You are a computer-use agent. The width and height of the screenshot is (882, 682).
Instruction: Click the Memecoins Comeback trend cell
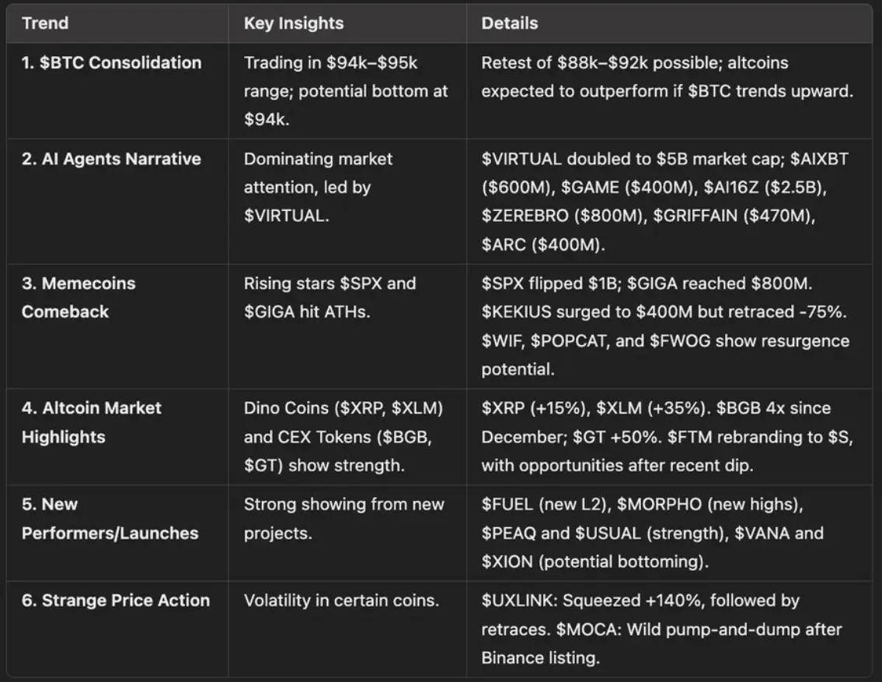pyautogui.click(x=78, y=298)
